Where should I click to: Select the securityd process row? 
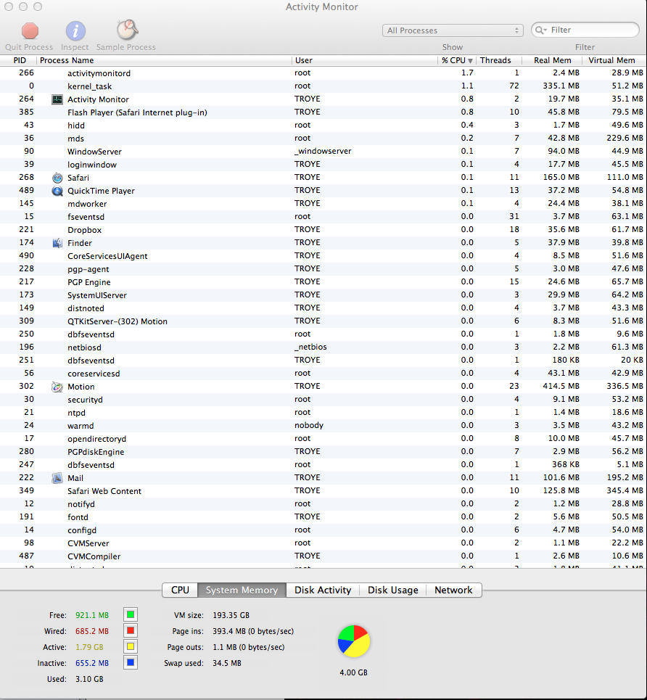[323, 400]
